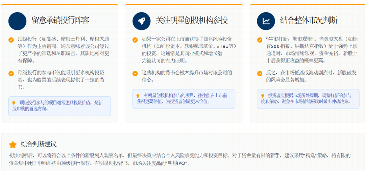
Task: Click the paragraph starting "牛市打新，熊市观望"
Action: 312,50
